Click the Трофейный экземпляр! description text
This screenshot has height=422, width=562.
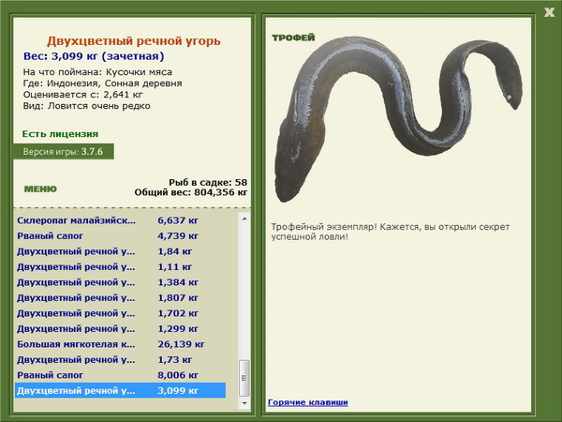(391, 232)
